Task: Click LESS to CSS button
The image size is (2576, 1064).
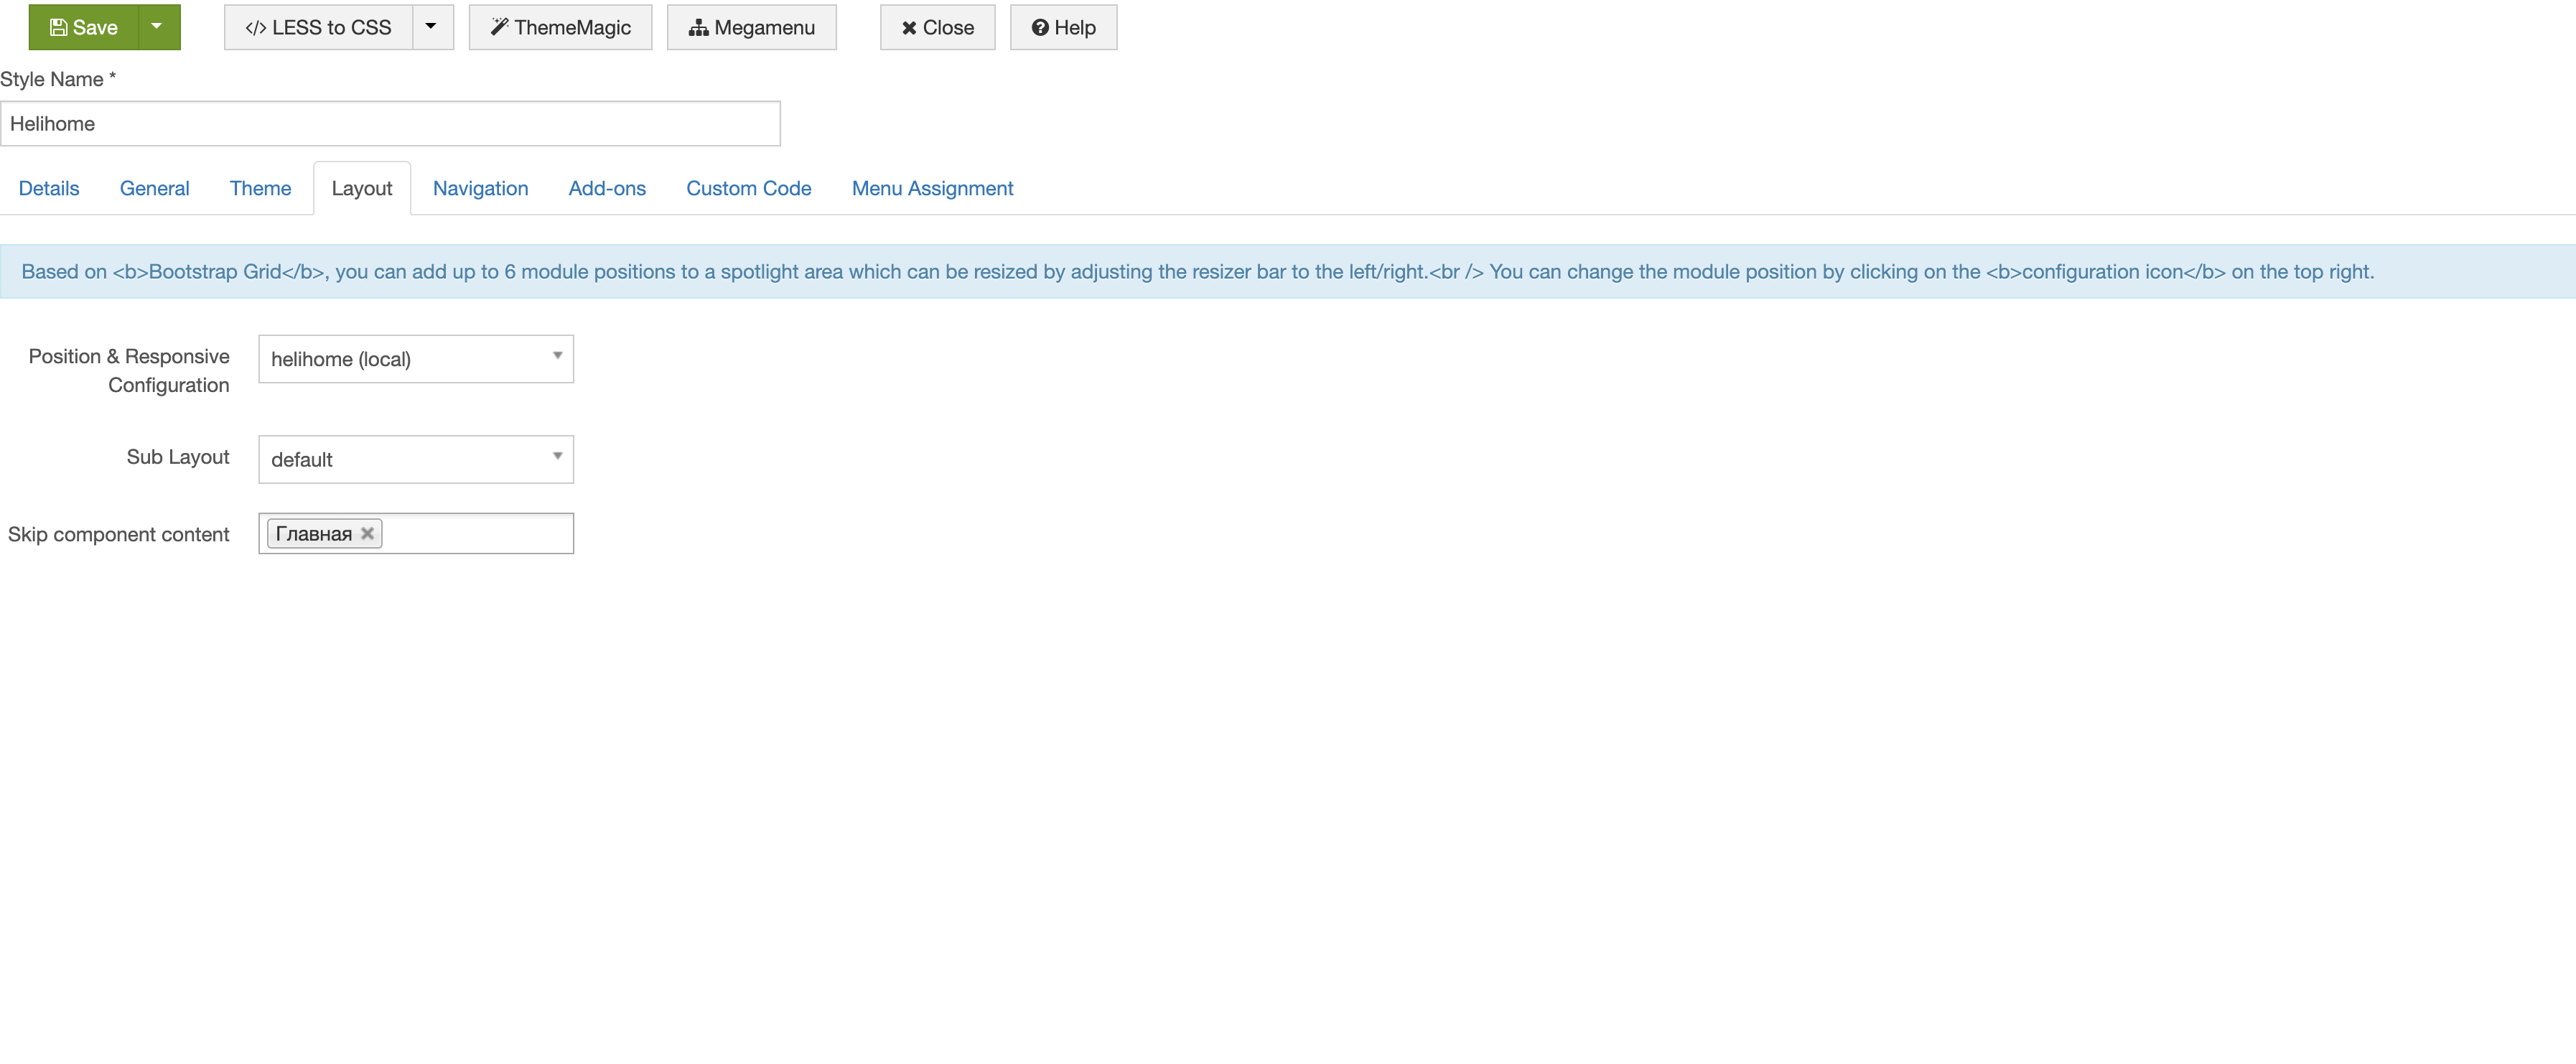Action: coord(318,27)
